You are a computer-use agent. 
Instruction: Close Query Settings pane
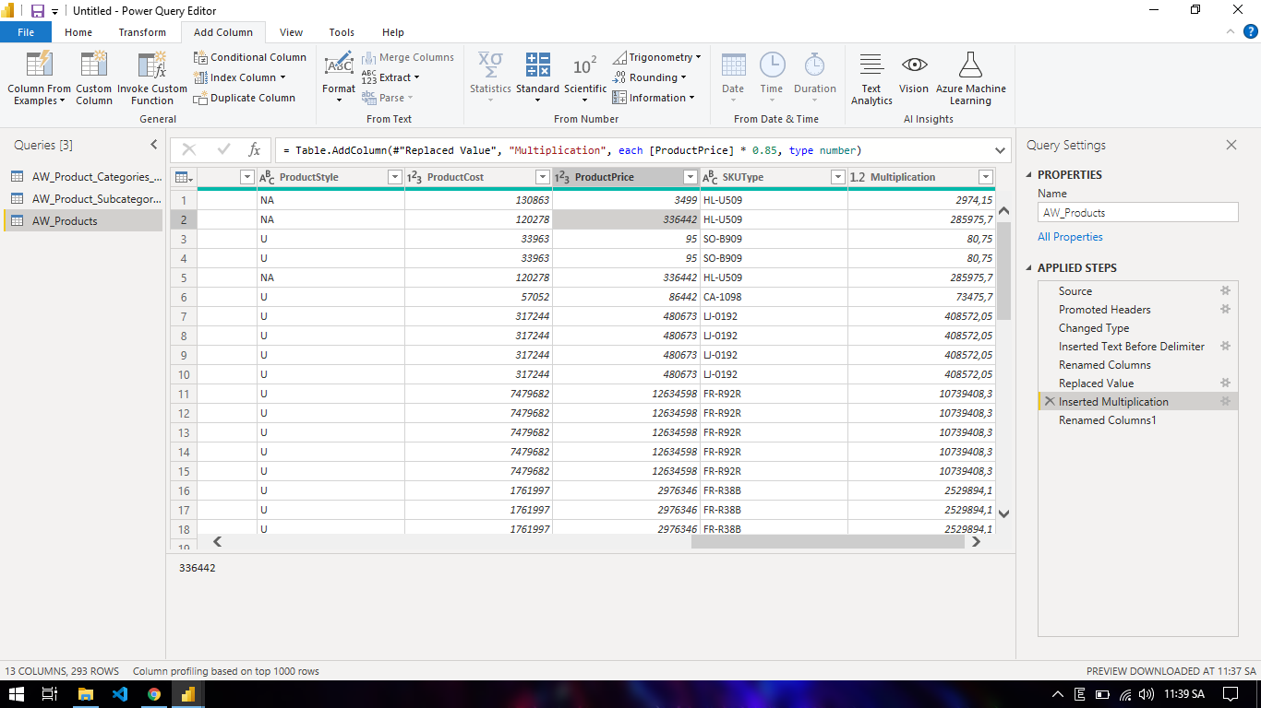(1231, 145)
